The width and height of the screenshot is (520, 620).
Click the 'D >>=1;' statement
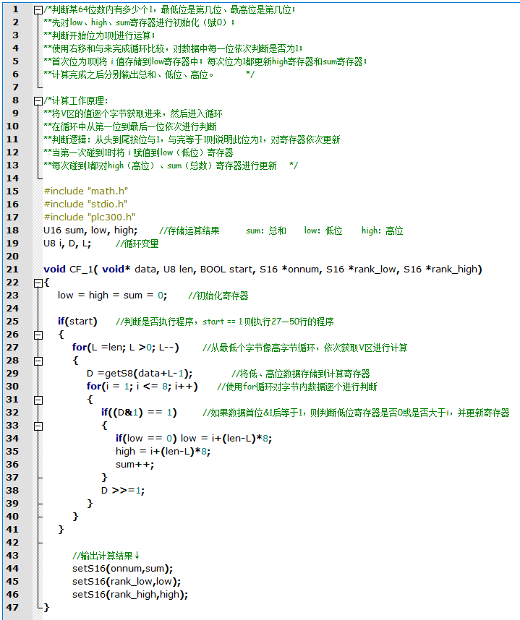click(123, 491)
